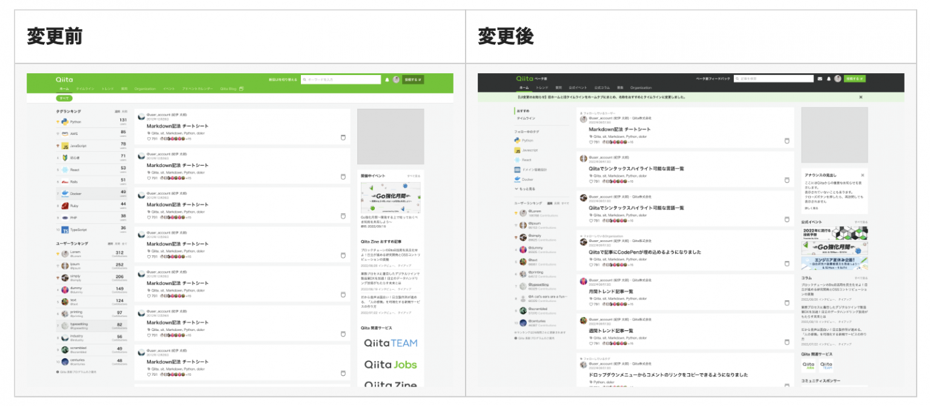The width and height of the screenshot is (930, 406).
Task: Click the すべて filter pill
Action: click(x=65, y=97)
